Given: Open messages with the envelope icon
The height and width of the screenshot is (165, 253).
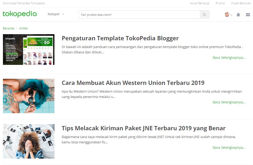Looking at the screenshot, I should (248, 15).
